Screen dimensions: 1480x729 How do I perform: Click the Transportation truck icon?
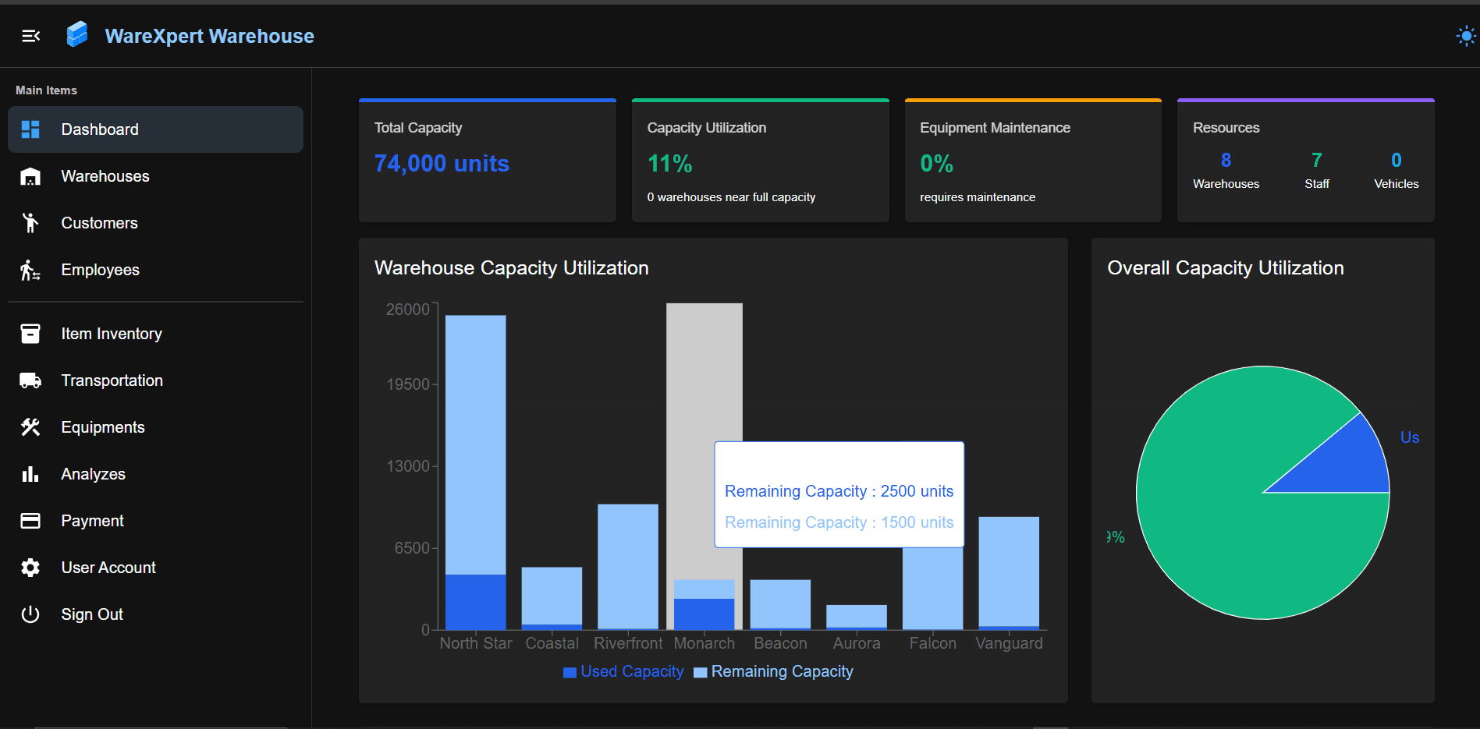coord(30,380)
